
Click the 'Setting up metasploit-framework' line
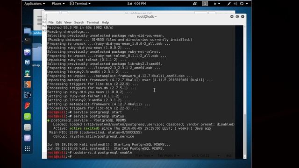(99, 104)
